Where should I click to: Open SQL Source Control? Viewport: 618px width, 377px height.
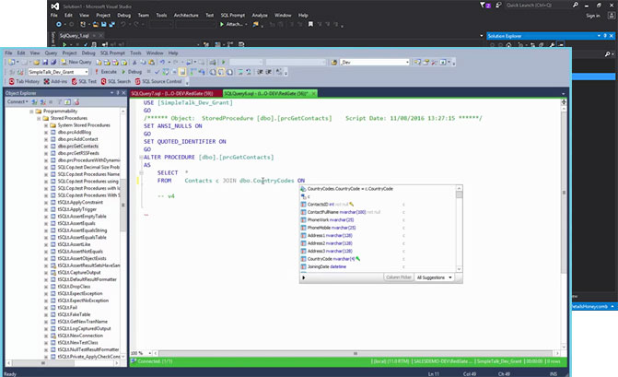(x=158, y=82)
